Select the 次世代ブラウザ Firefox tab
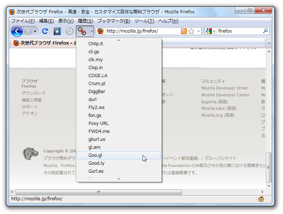Screen dimensions: 283x214 [x=44, y=43]
